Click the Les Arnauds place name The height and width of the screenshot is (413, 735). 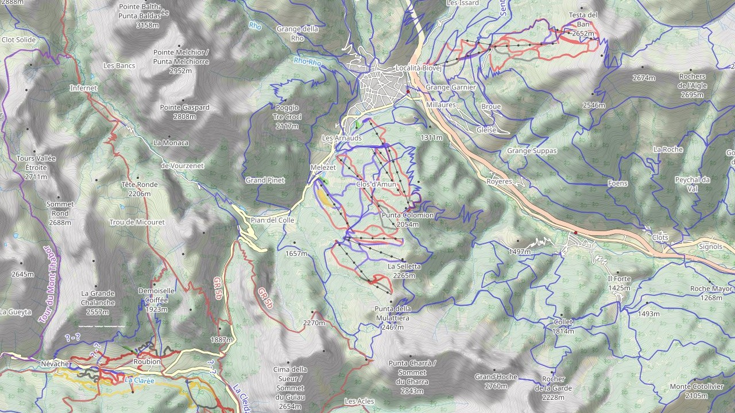[342, 138]
